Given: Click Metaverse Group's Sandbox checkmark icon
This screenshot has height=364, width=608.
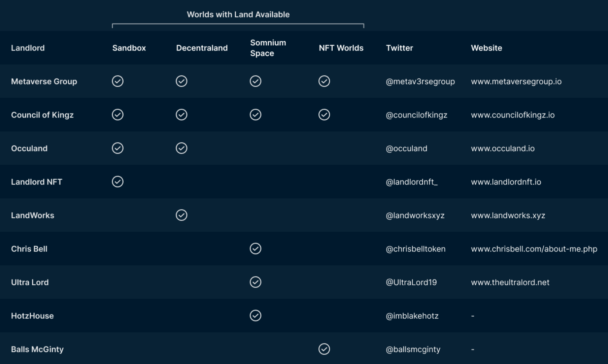Looking at the screenshot, I should (117, 81).
